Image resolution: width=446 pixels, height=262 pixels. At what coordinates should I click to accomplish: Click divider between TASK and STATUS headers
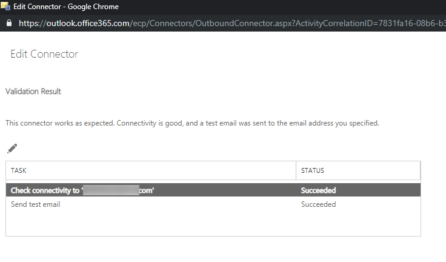(x=296, y=171)
